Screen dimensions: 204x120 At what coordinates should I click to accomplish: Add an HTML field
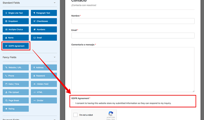tap(44, 92)
